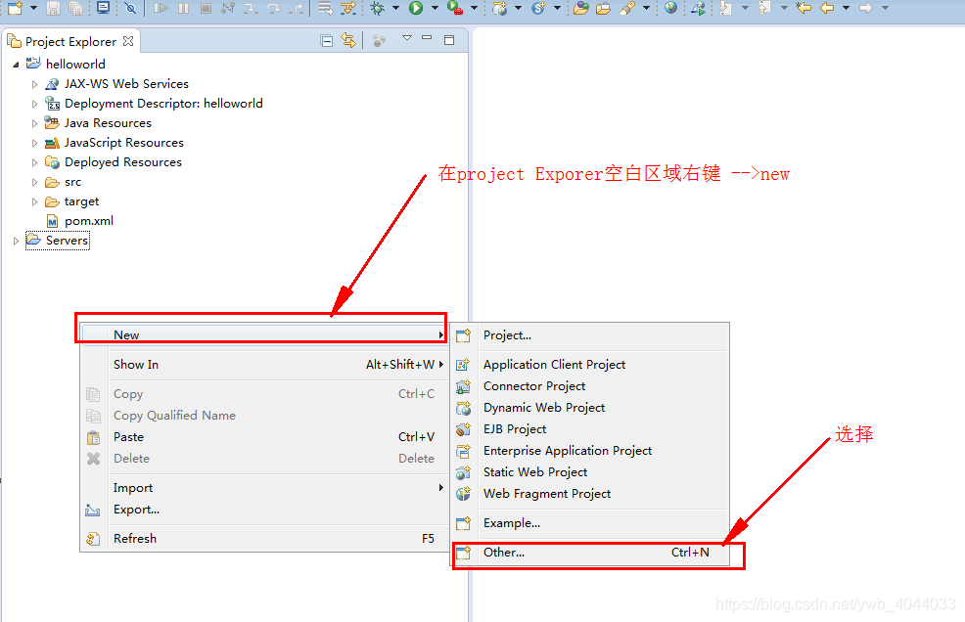
Task: Select Example... in the New submenu
Action: 591,523
